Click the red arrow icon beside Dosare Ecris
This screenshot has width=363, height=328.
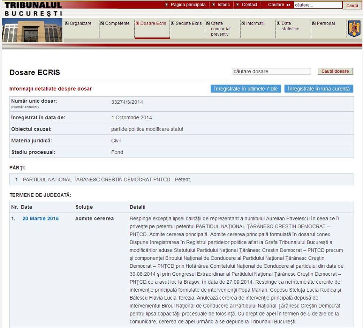pos(137,23)
